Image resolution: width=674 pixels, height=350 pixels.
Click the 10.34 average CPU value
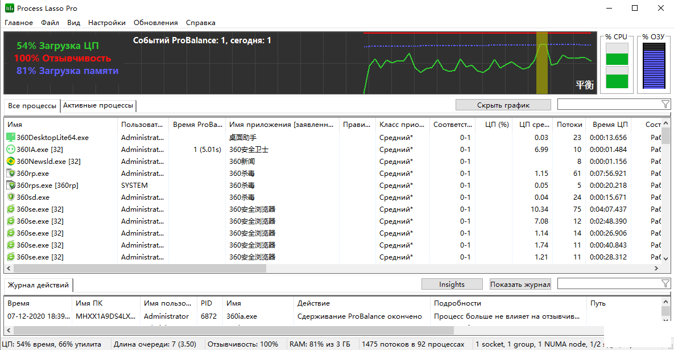539,209
